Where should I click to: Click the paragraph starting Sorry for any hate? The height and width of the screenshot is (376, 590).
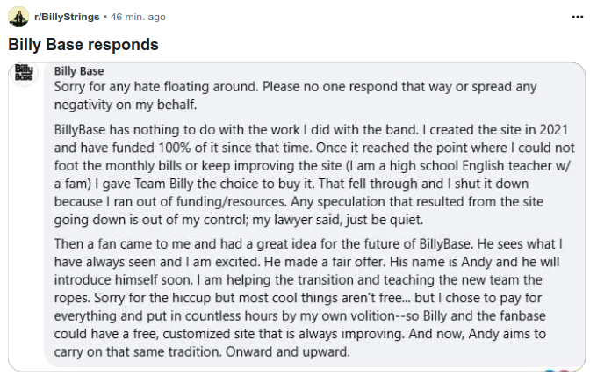[295, 95]
